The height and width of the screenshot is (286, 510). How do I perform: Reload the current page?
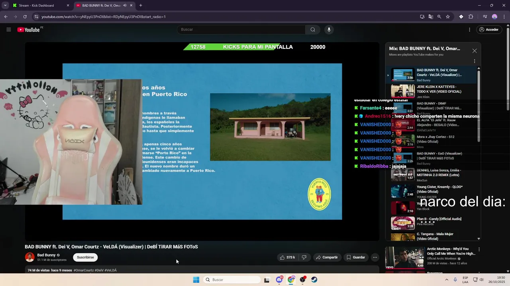click(x=25, y=17)
